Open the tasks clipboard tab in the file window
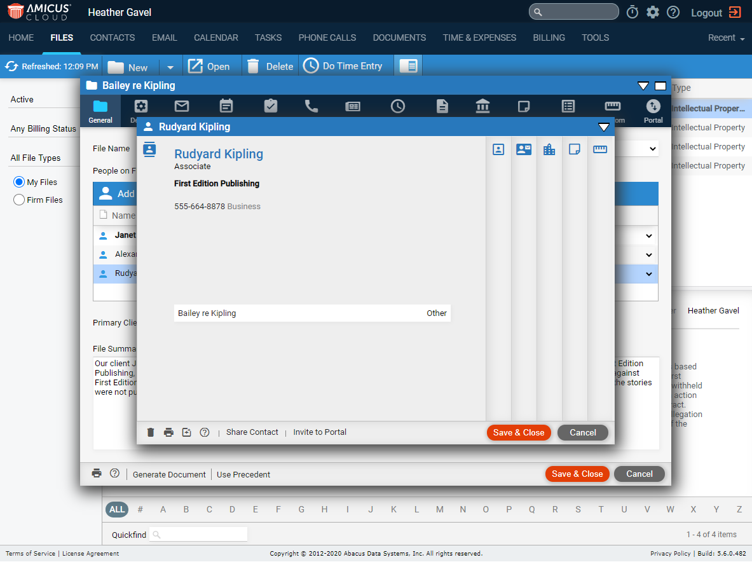752x562 pixels. 271,106
